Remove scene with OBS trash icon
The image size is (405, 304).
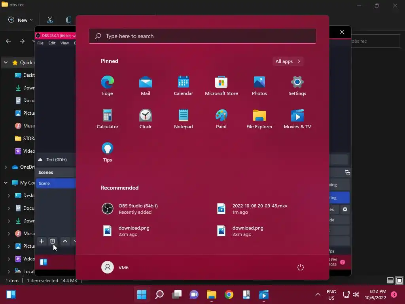[x=53, y=241]
